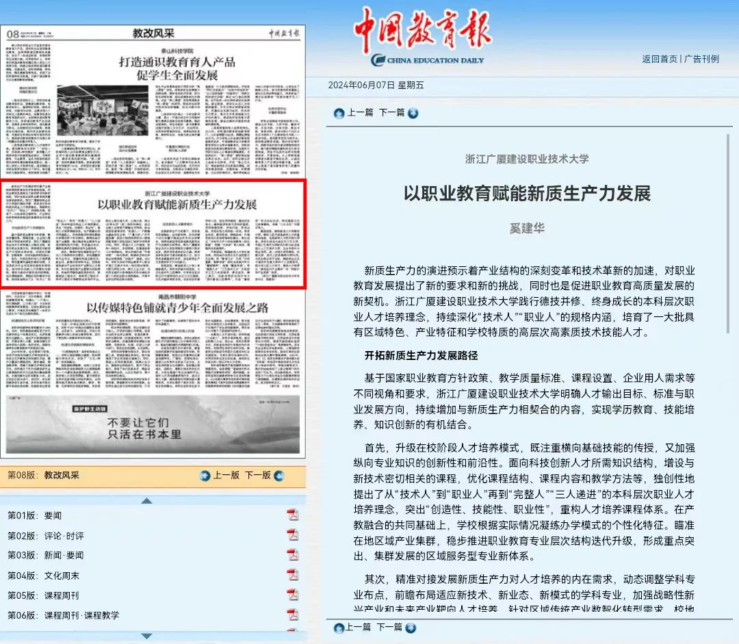
Task: Open the 以传媒特色铺就青少年全面发展之路 article in the preview
Action: [176, 308]
